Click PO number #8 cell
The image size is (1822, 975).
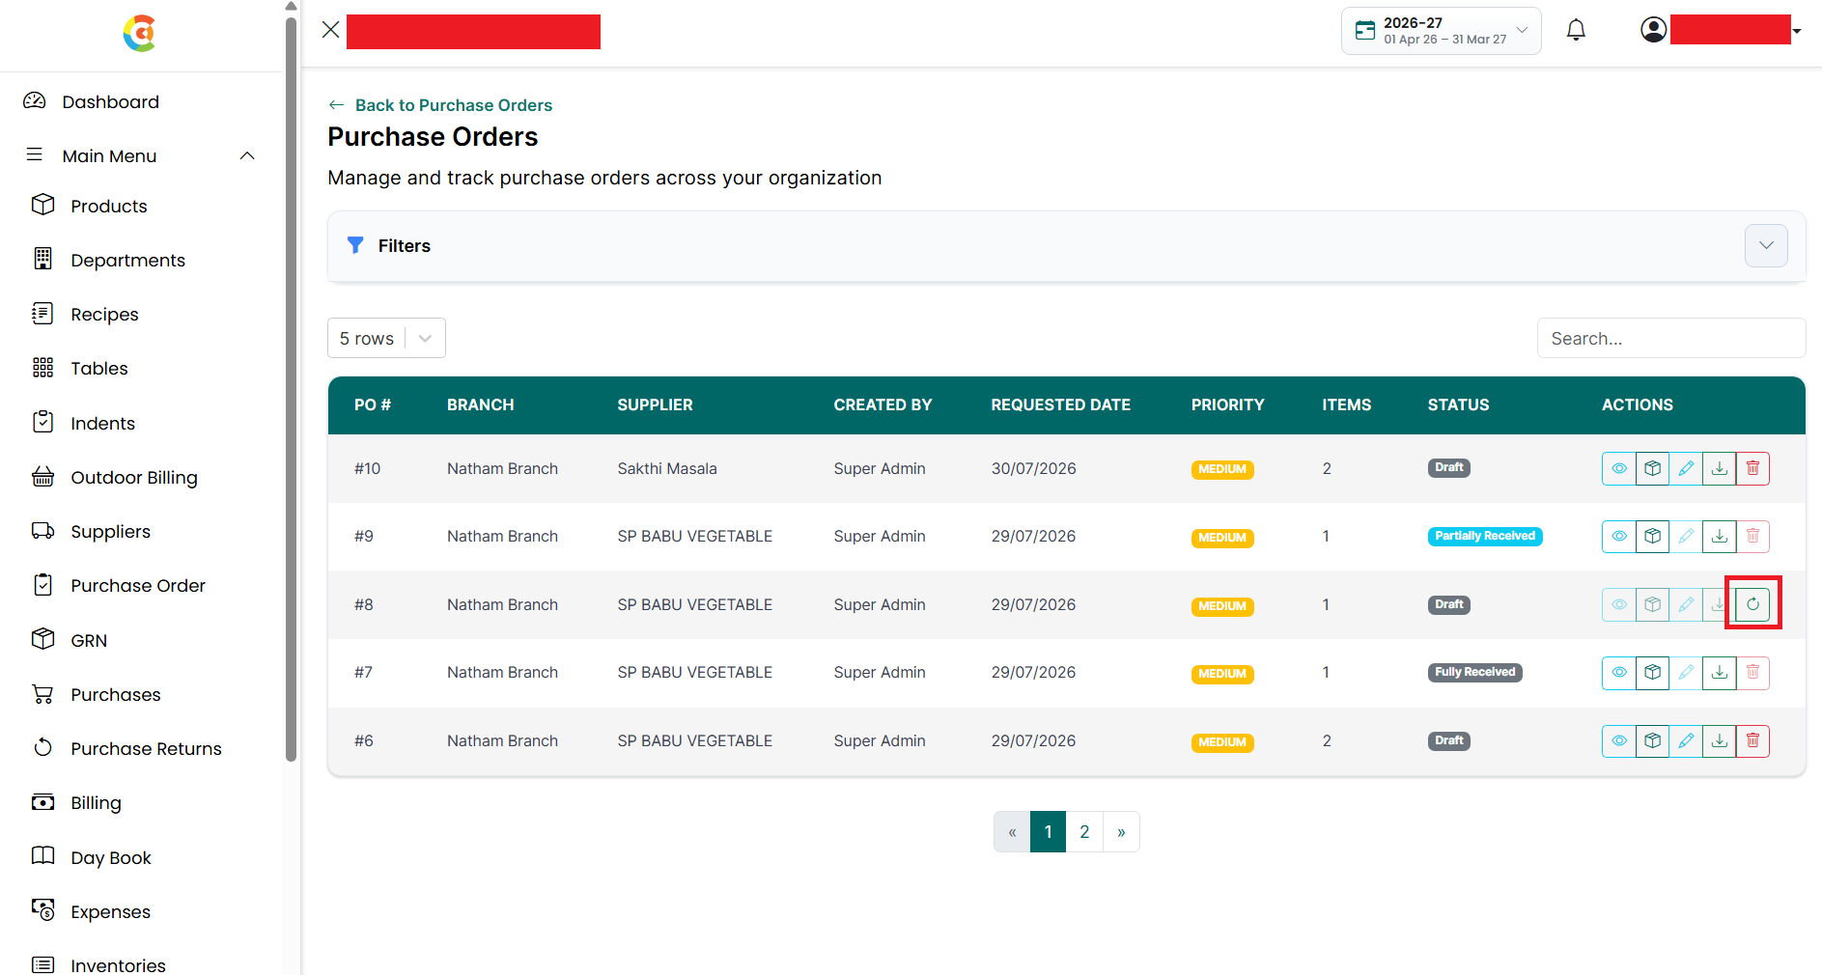click(x=364, y=604)
